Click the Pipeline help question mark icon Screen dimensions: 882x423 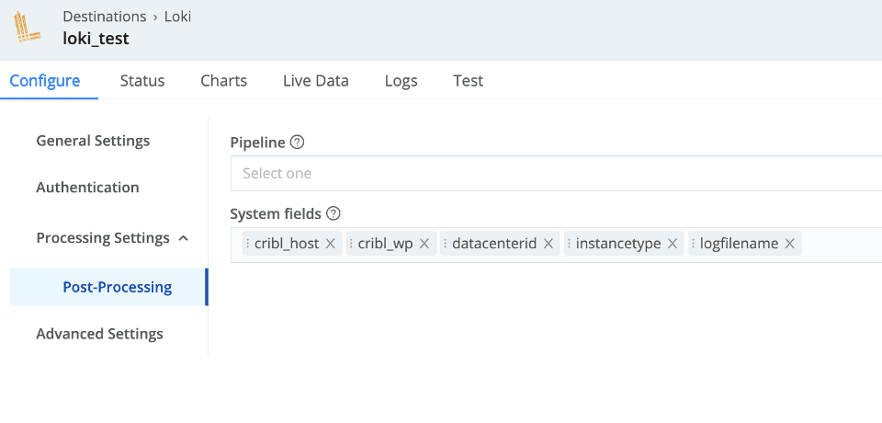coord(297,143)
